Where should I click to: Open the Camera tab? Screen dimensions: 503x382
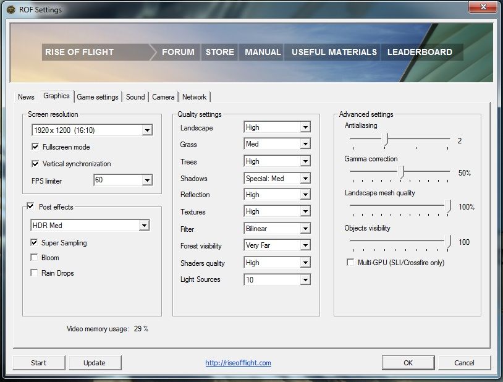(x=163, y=96)
